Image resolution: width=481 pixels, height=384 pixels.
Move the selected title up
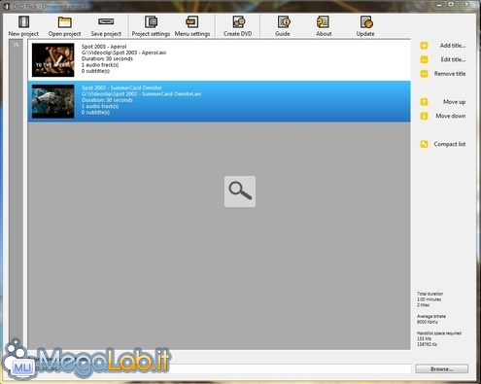[x=443, y=102]
